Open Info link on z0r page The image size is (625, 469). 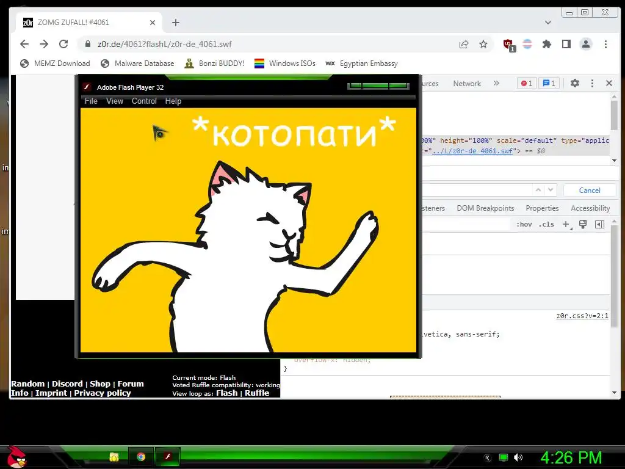[20, 393]
